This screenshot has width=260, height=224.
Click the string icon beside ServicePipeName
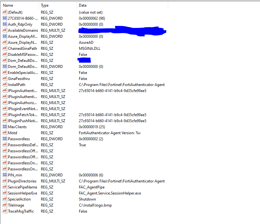5,187
